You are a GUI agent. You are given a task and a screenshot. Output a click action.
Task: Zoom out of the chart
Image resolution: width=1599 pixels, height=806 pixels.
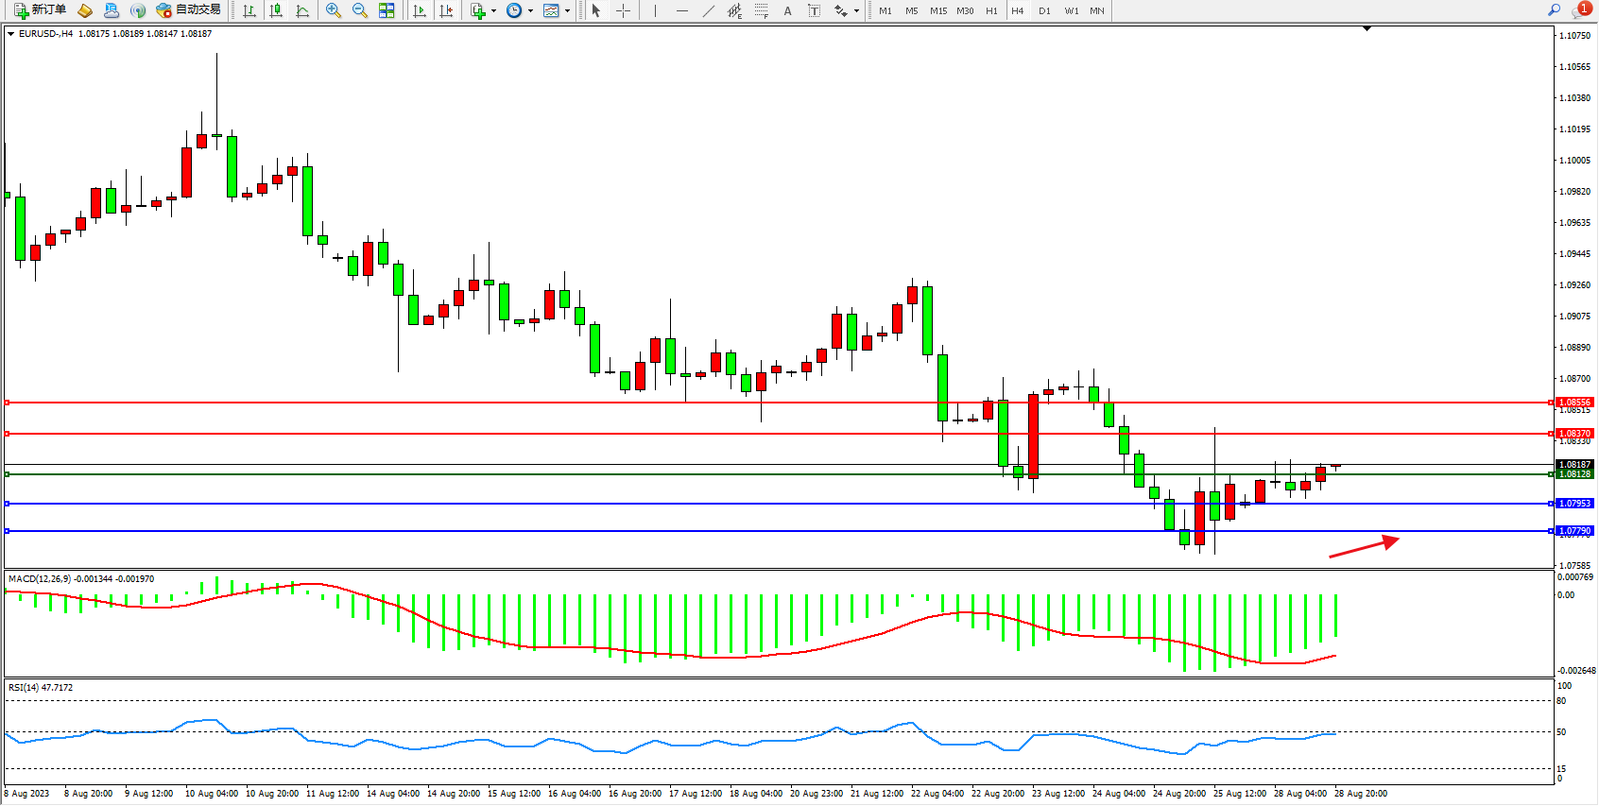[x=360, y=11]
